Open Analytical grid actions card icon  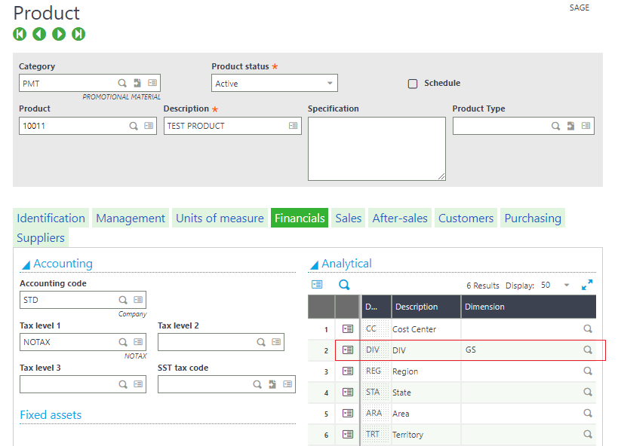317,284
